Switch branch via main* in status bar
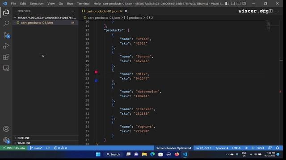Viewport: 286px width, 160px height. click(36, 148)
